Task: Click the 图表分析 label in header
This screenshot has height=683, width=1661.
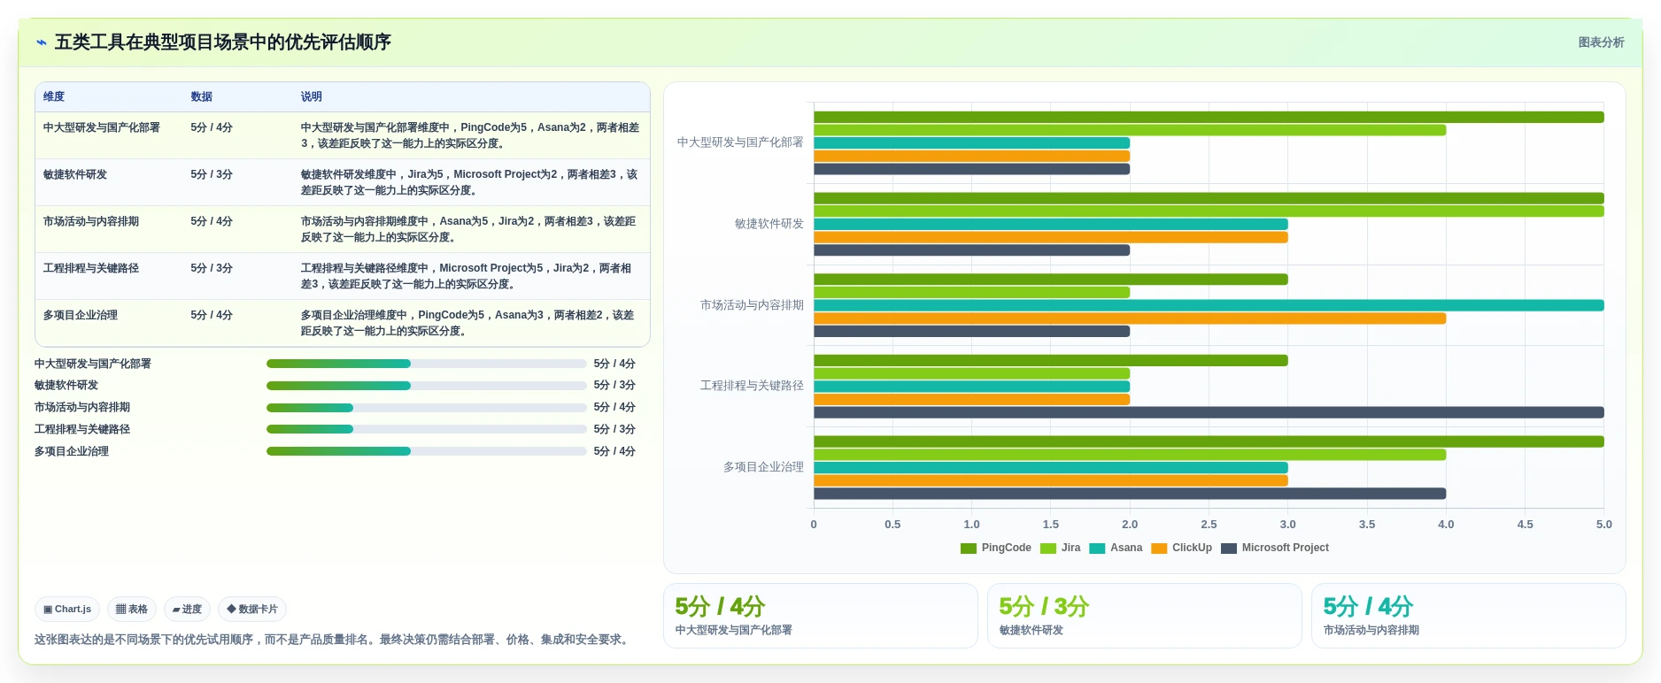Action: [1601, 42]
